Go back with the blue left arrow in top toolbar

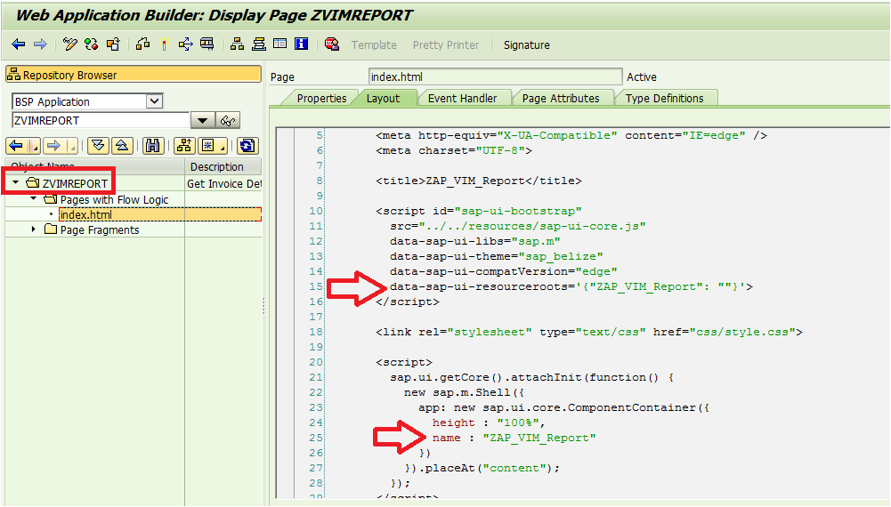(18, 44)
